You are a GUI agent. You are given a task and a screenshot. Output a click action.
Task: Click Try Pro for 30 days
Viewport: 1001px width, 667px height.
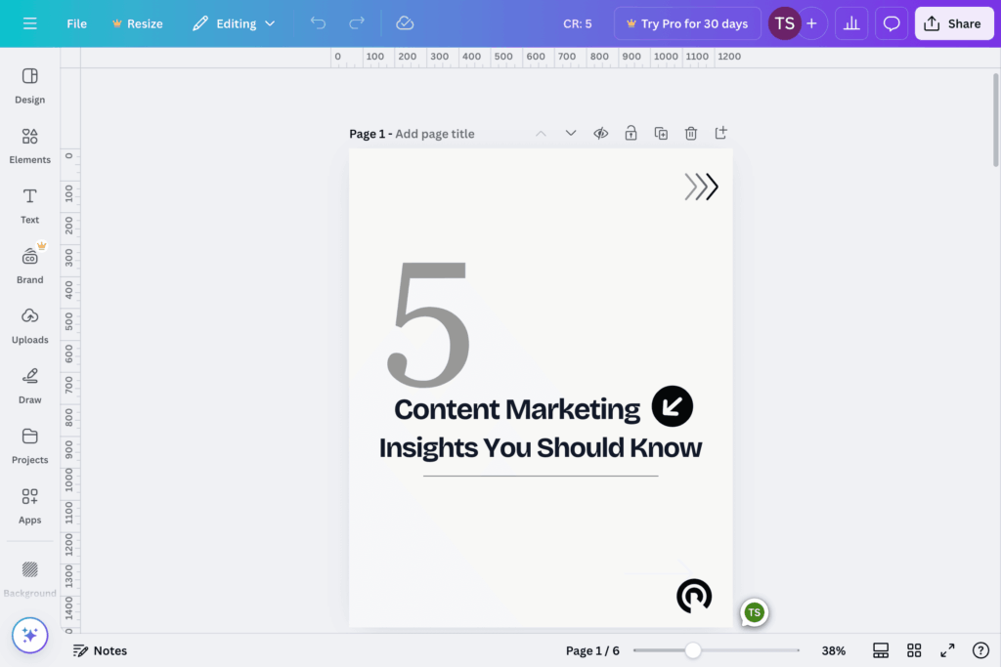(x=686, y=23)
